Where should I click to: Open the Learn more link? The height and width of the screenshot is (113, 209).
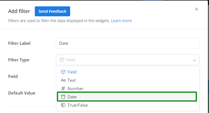click(x=121, y=21)
